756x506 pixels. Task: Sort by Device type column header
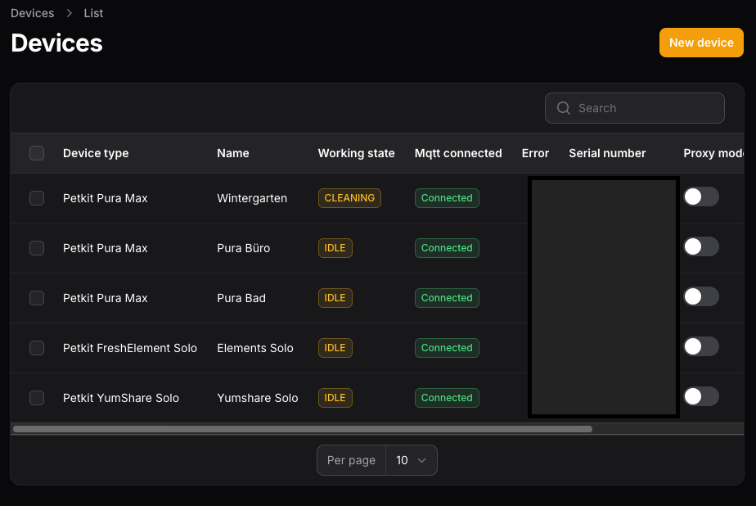click(96, 153)
